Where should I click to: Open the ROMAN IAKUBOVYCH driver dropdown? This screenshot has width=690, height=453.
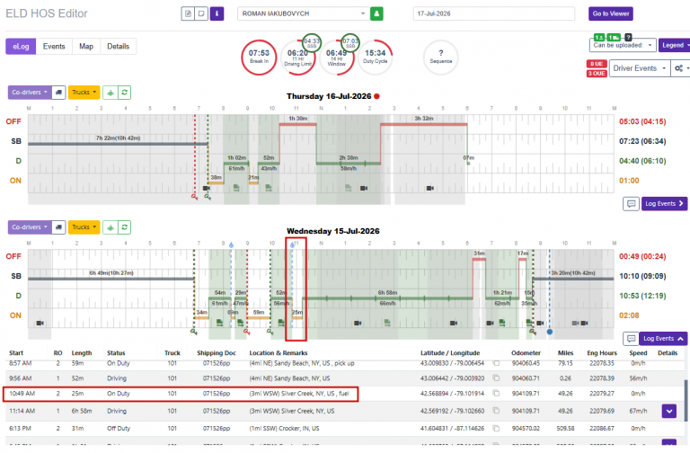(303, 13)
